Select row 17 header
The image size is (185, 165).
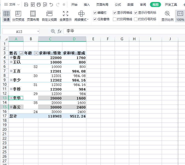(x=5, y=116)
